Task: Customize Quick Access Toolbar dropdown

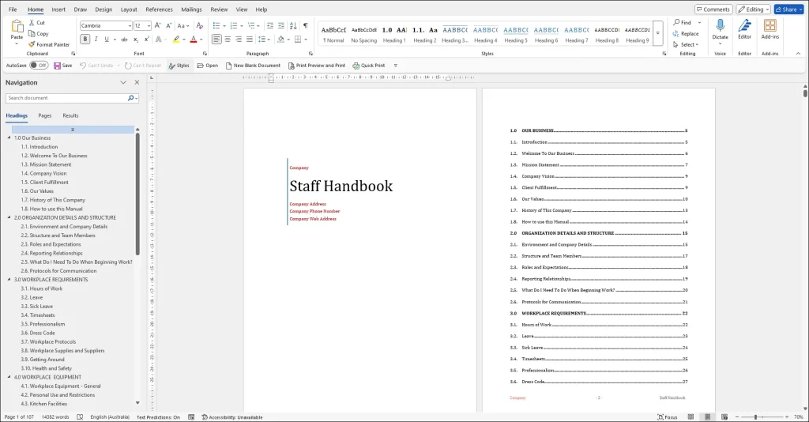Action: tap(396, 66)
